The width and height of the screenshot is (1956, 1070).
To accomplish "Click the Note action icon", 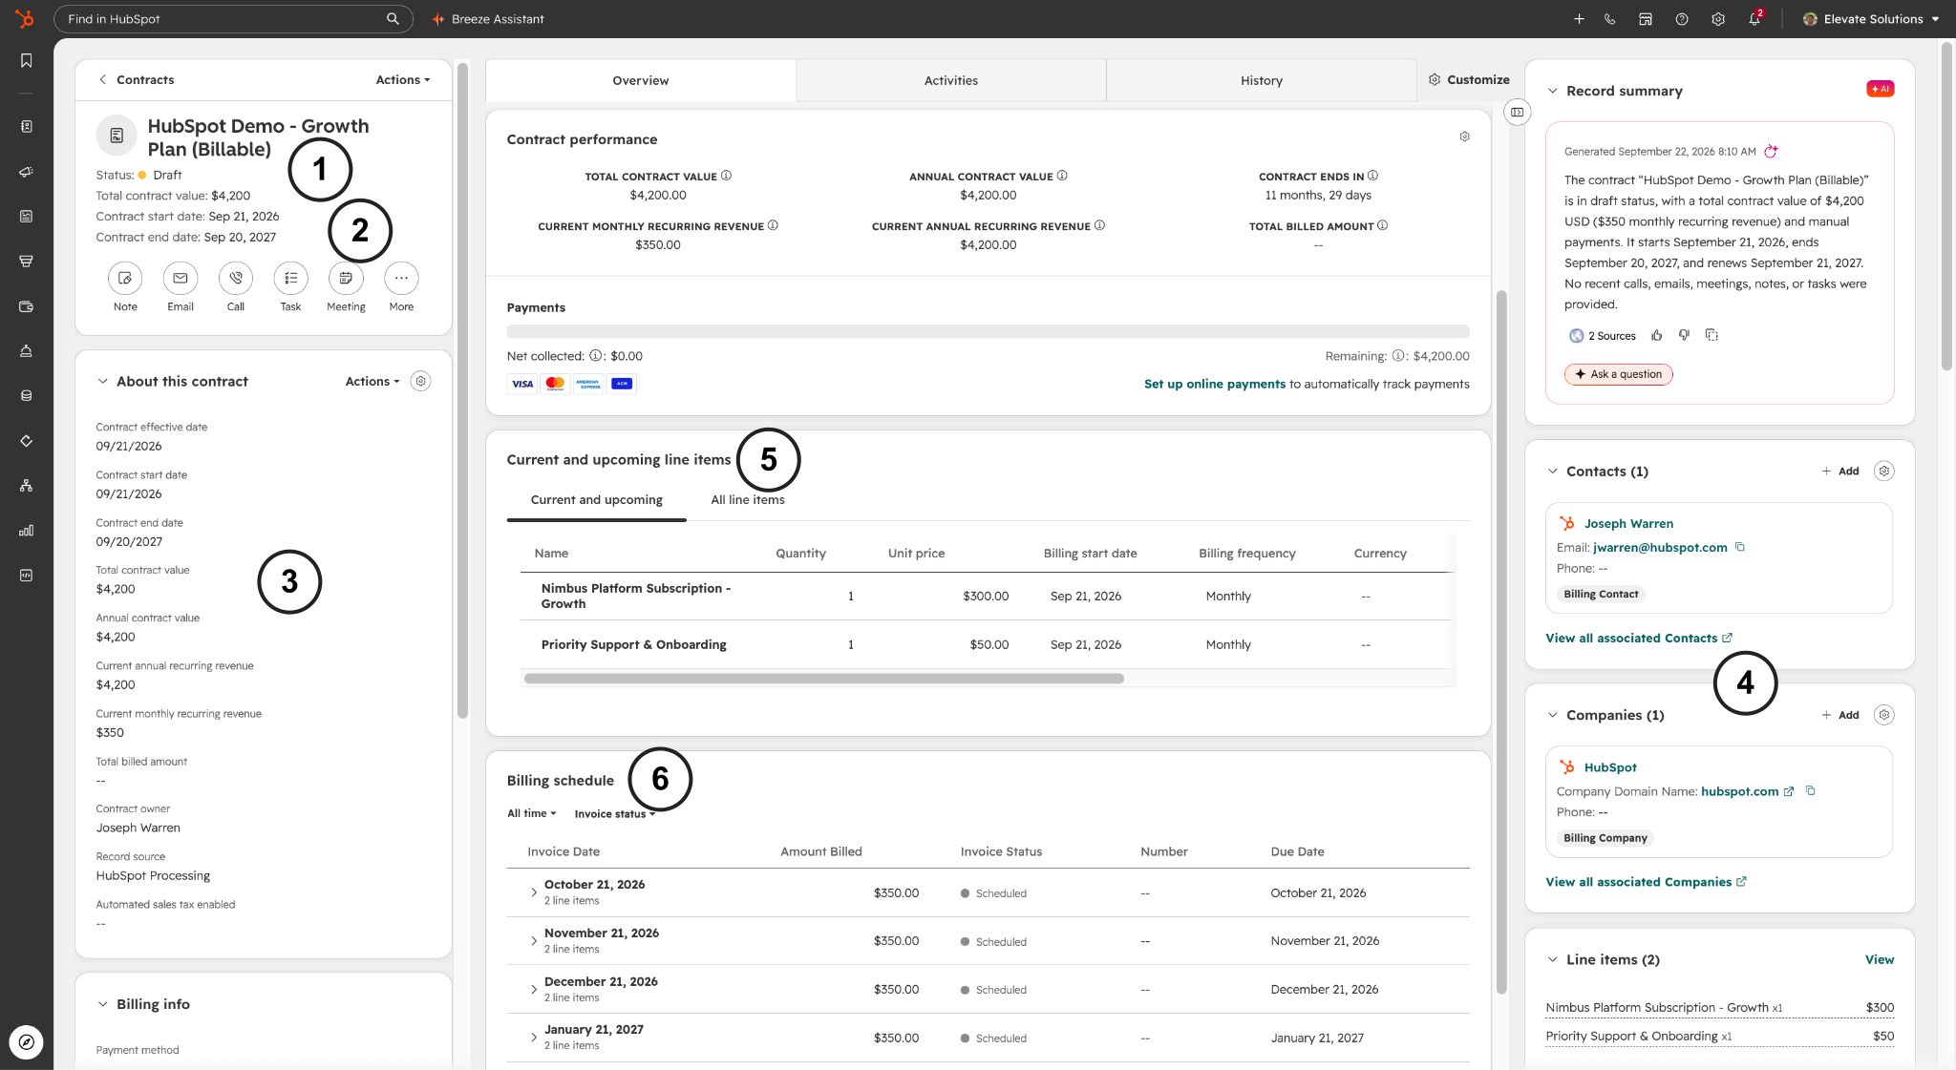I will click(x=125, y=278).
